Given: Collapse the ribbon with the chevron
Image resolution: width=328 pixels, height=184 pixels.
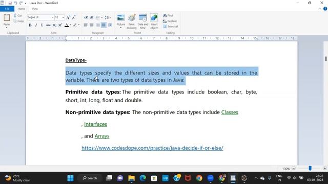Looking at the screenshot, I should 320,9.
